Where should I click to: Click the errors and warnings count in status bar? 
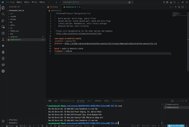(x=23, y=126)
